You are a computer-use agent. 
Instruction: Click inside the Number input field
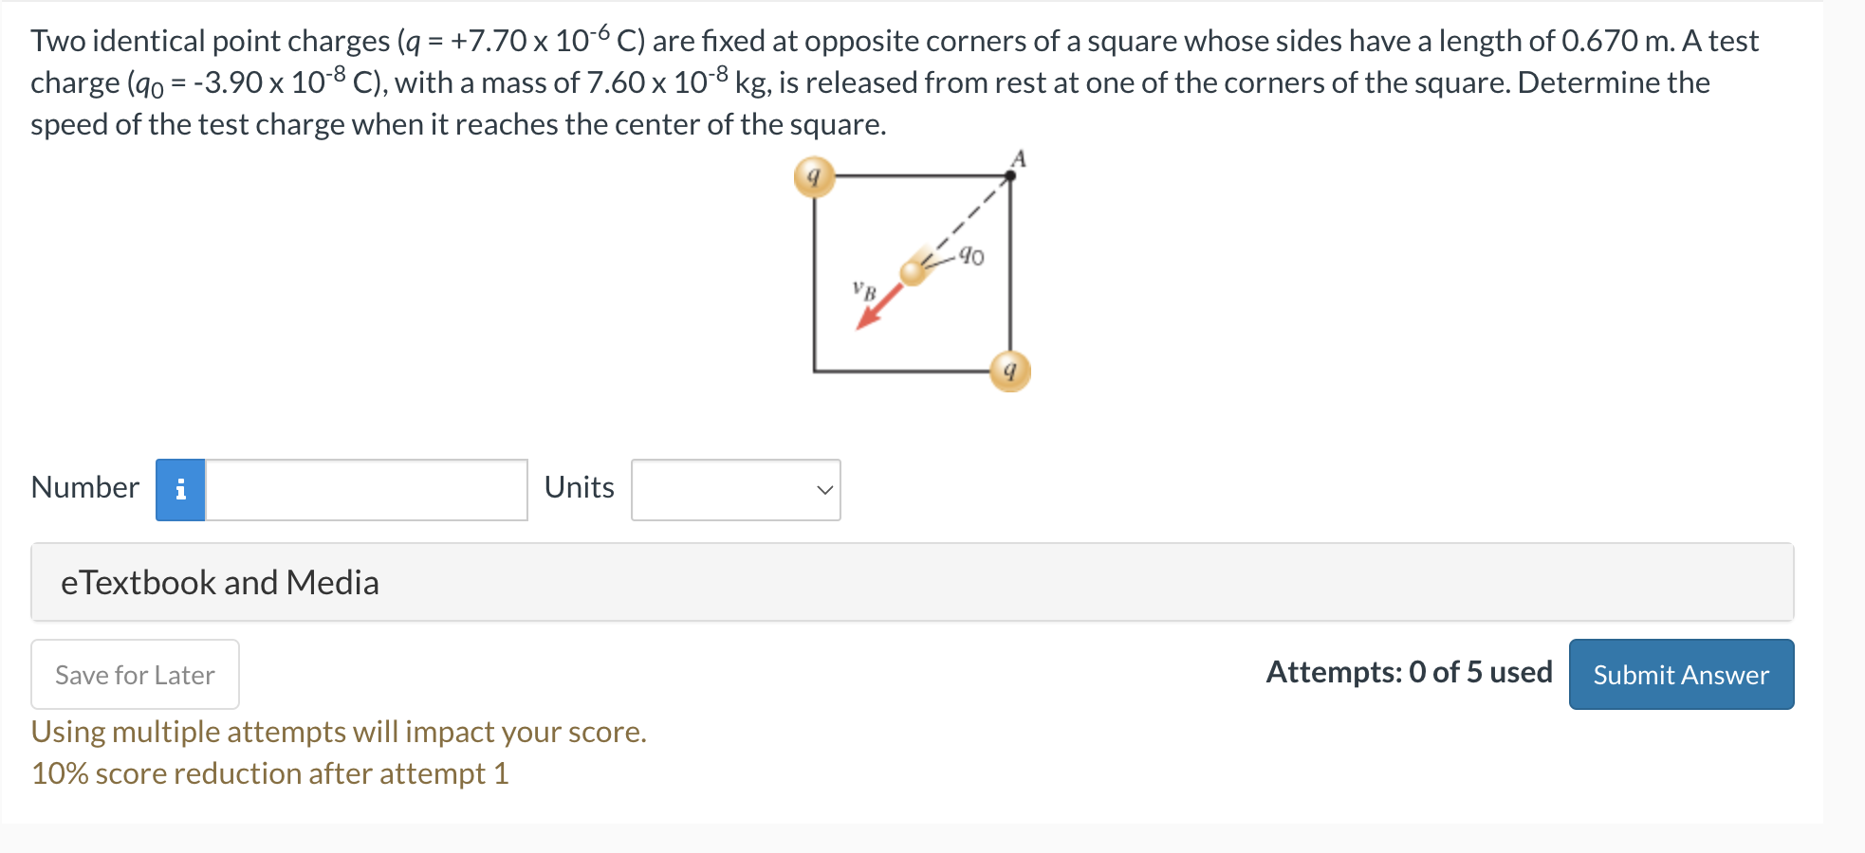coord(365,489)
